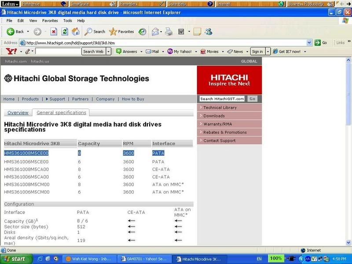Open the Back button history dropdown arrow
This screenshot has height=264, width=352.
pos(28,32)
